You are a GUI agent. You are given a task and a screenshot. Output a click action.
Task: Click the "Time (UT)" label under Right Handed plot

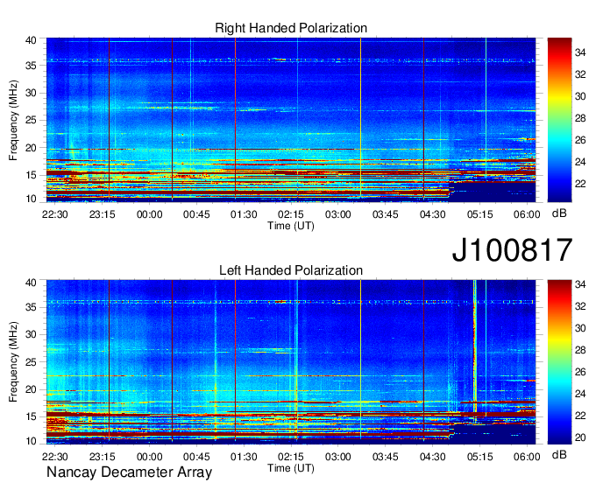[291, 226]
